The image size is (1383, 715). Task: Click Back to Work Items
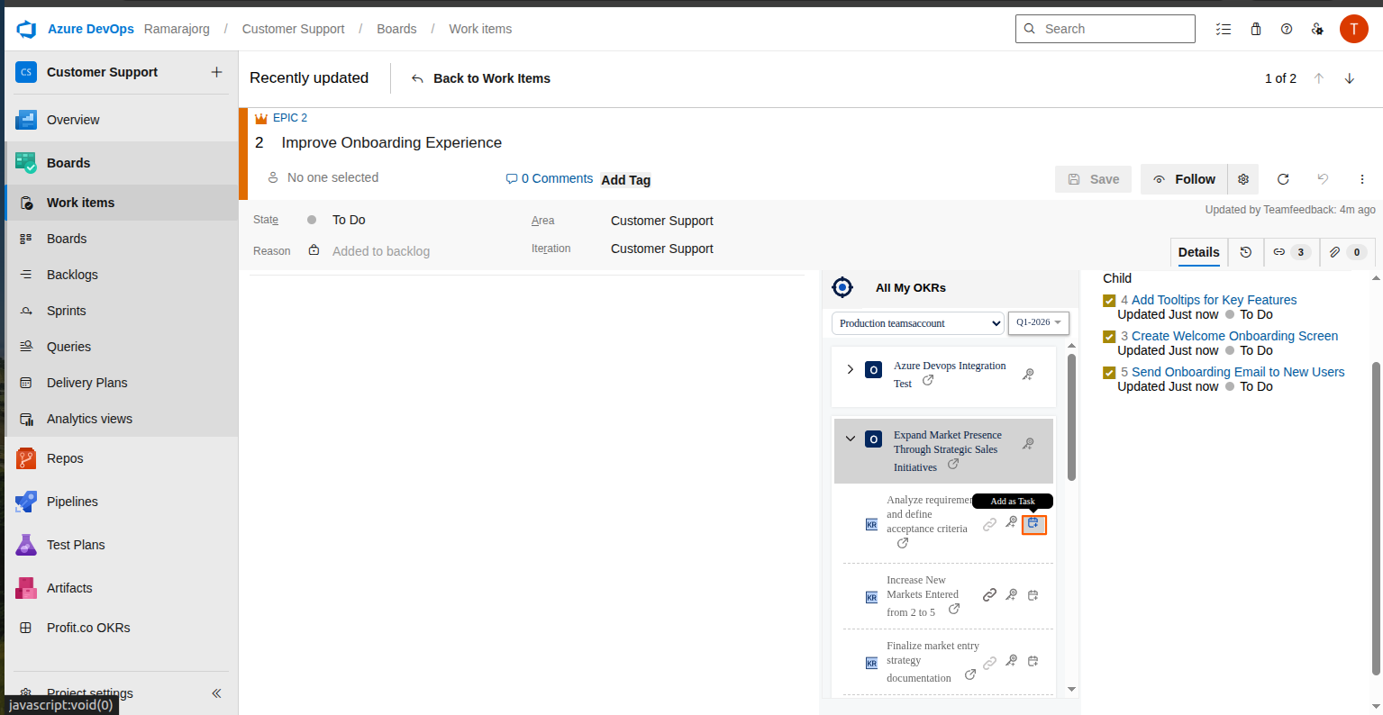(480, 78)
